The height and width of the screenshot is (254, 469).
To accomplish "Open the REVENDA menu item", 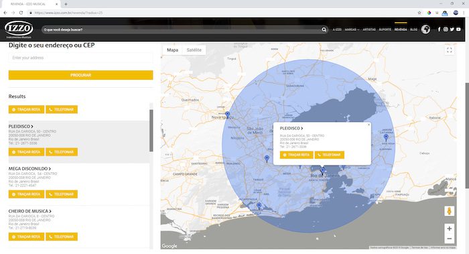I will click(401, 29).
